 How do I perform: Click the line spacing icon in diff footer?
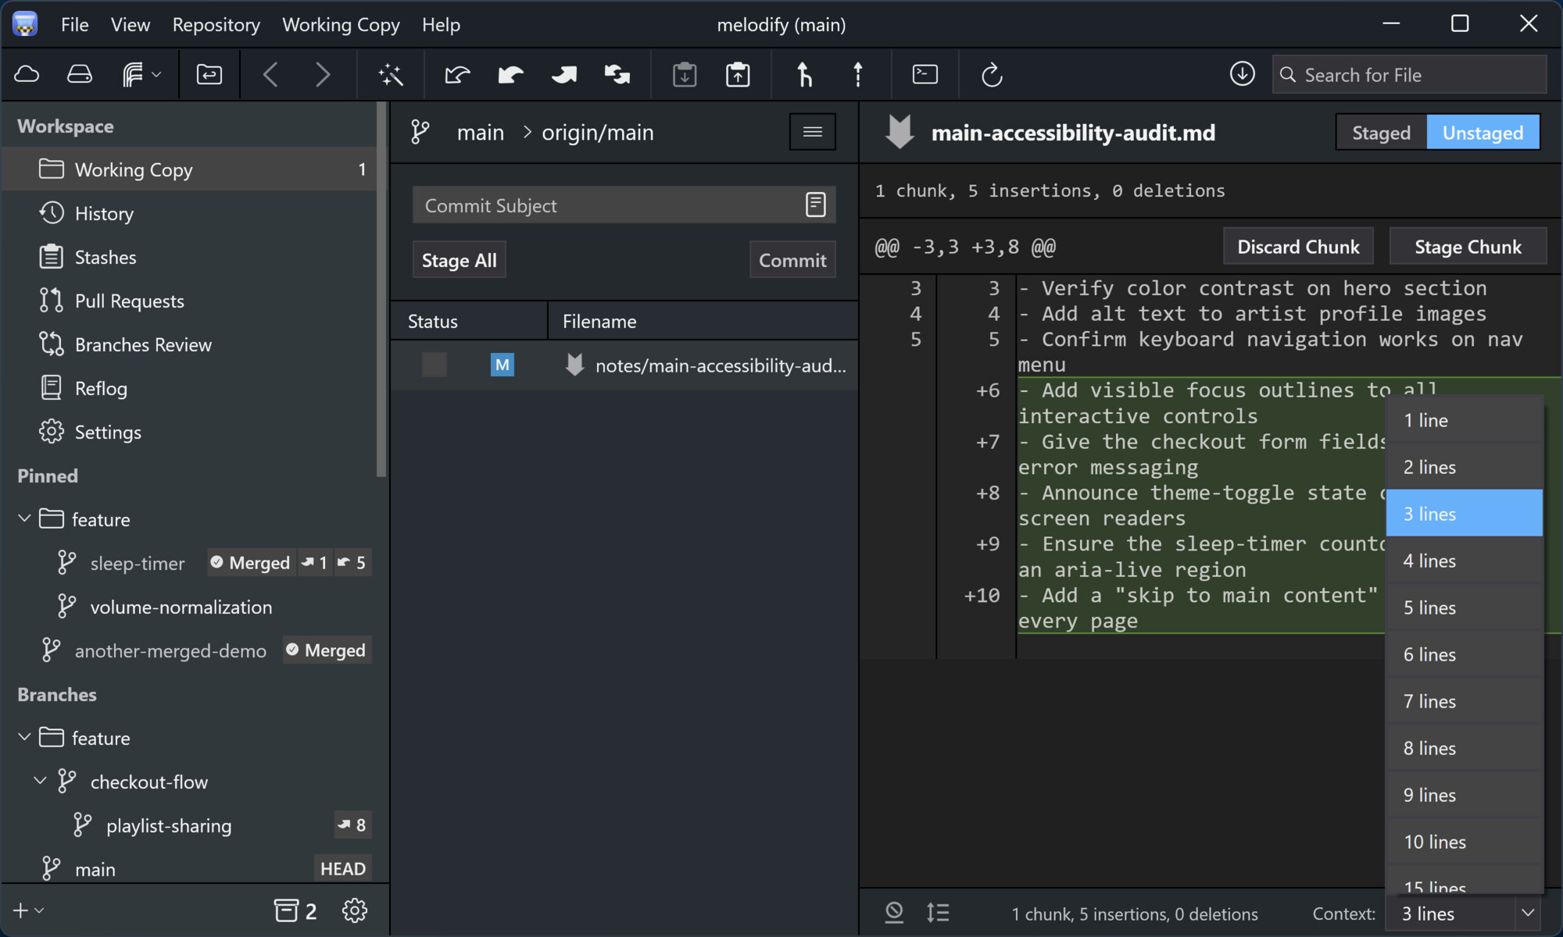coord(938,912)
